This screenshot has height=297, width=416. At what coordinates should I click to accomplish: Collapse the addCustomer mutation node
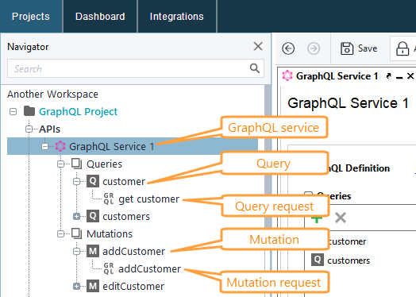pos(77,252)
